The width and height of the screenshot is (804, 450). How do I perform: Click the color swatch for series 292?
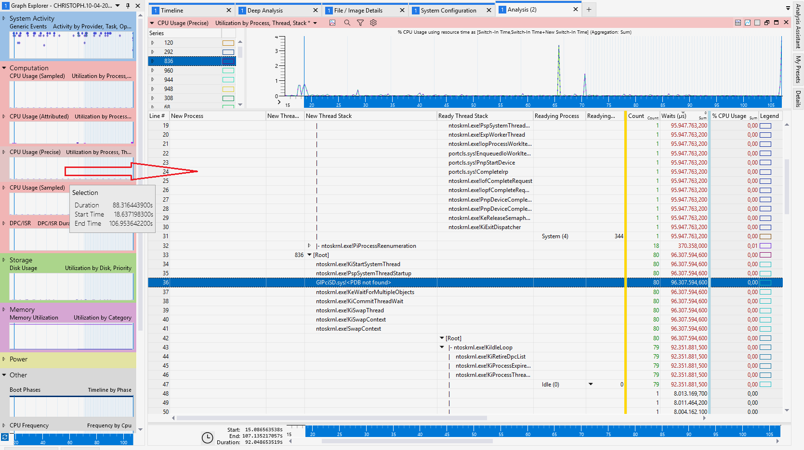click(x=228, y=52)
